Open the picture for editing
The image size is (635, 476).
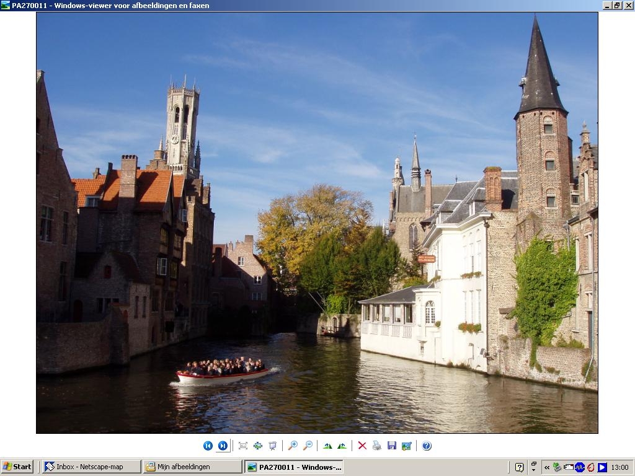(407, 446)
